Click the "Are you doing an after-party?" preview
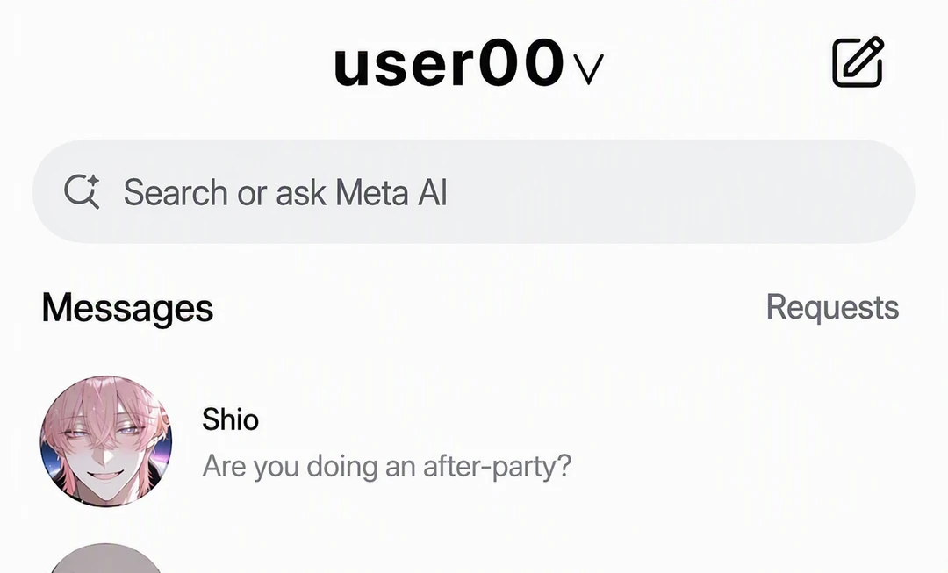The height and width of the screenshot is (573, 948). click(x=386, y=467)
